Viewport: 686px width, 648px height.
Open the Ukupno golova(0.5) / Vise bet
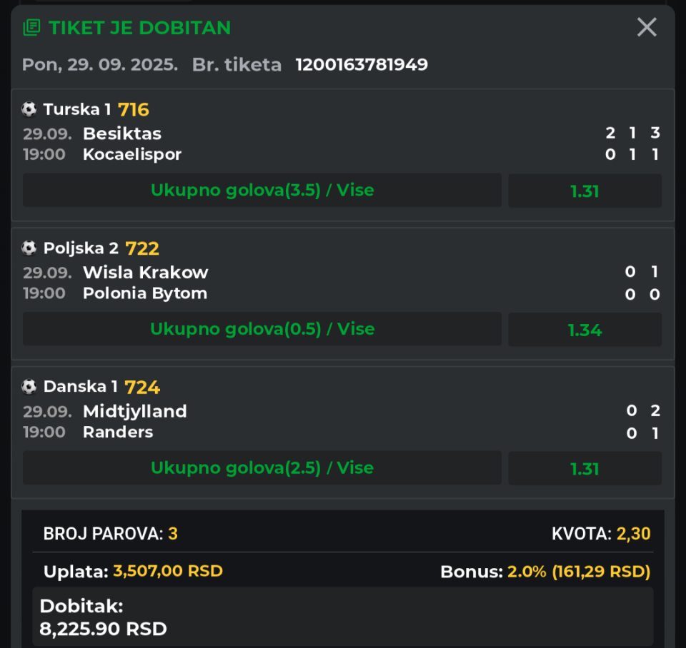(262, 329)
